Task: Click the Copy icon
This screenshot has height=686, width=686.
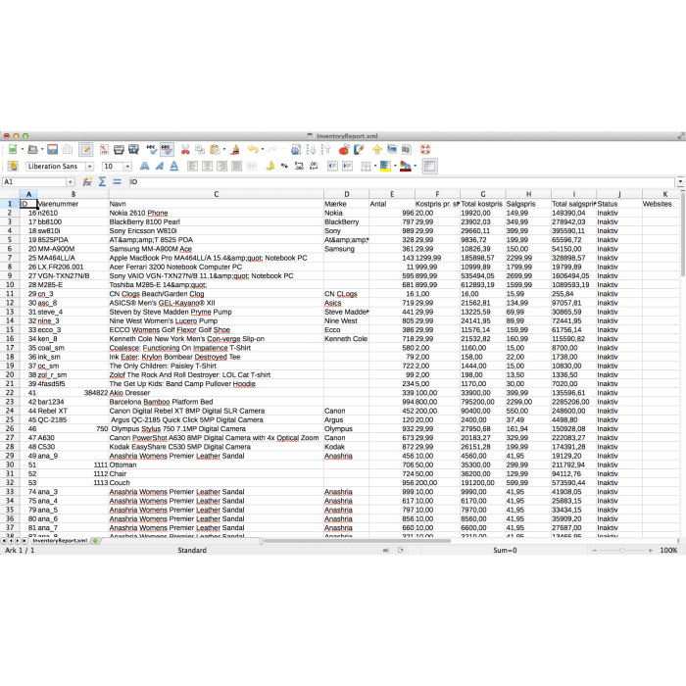Action: click(200, 150)
